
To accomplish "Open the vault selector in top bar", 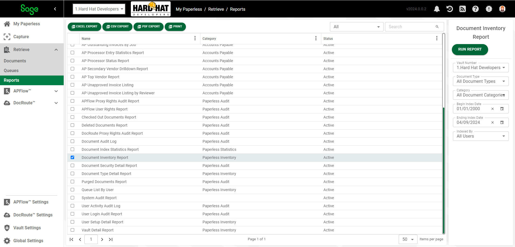I will [99, 9].
